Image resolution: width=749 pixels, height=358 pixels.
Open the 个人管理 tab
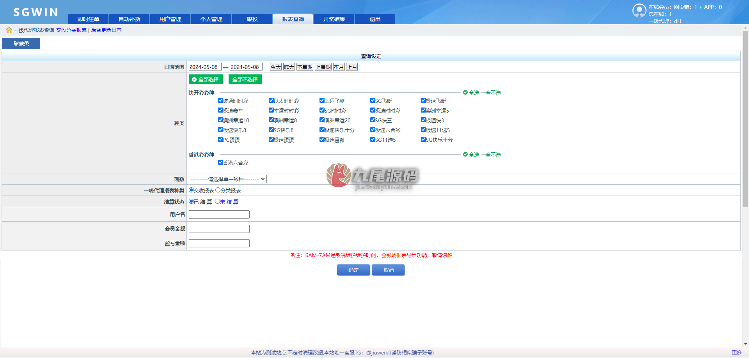[211, 19]
